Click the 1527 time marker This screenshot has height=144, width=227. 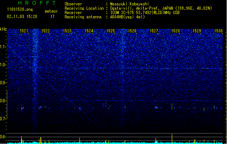(x=154, y=31)
